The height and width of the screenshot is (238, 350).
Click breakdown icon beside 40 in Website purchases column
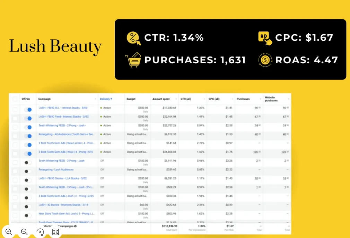[288, 134]
